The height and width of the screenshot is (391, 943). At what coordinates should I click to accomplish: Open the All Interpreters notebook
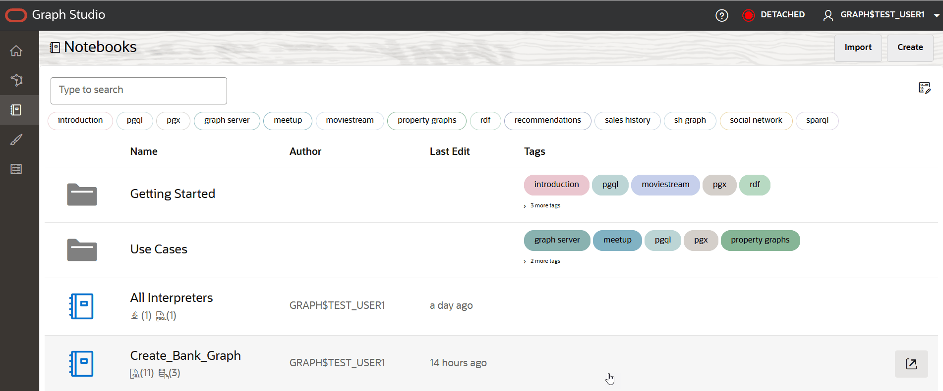click(172, 297)
